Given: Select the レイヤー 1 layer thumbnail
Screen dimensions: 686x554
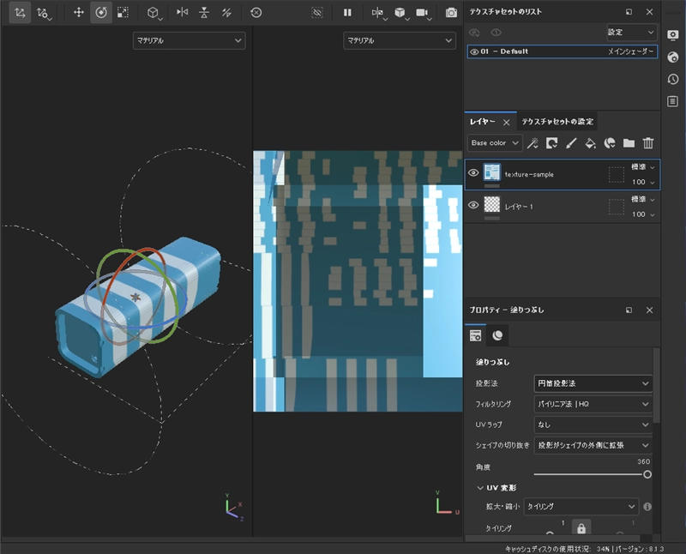Looking at the screenshot, I should click(x=491, y=204).
